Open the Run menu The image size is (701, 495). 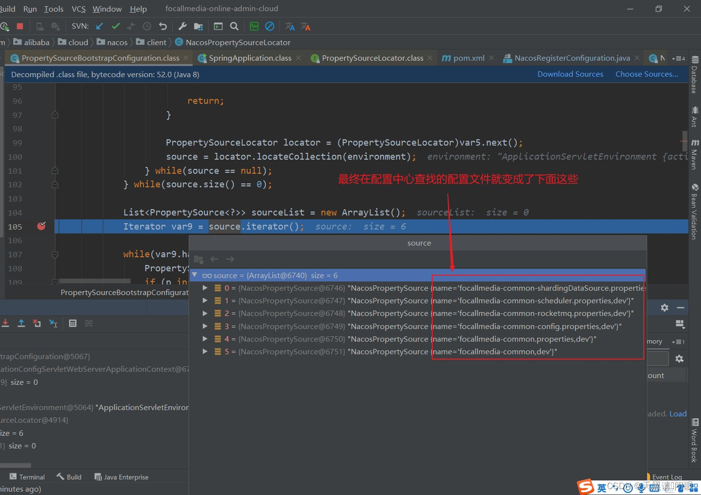click(x=30, y=9)
